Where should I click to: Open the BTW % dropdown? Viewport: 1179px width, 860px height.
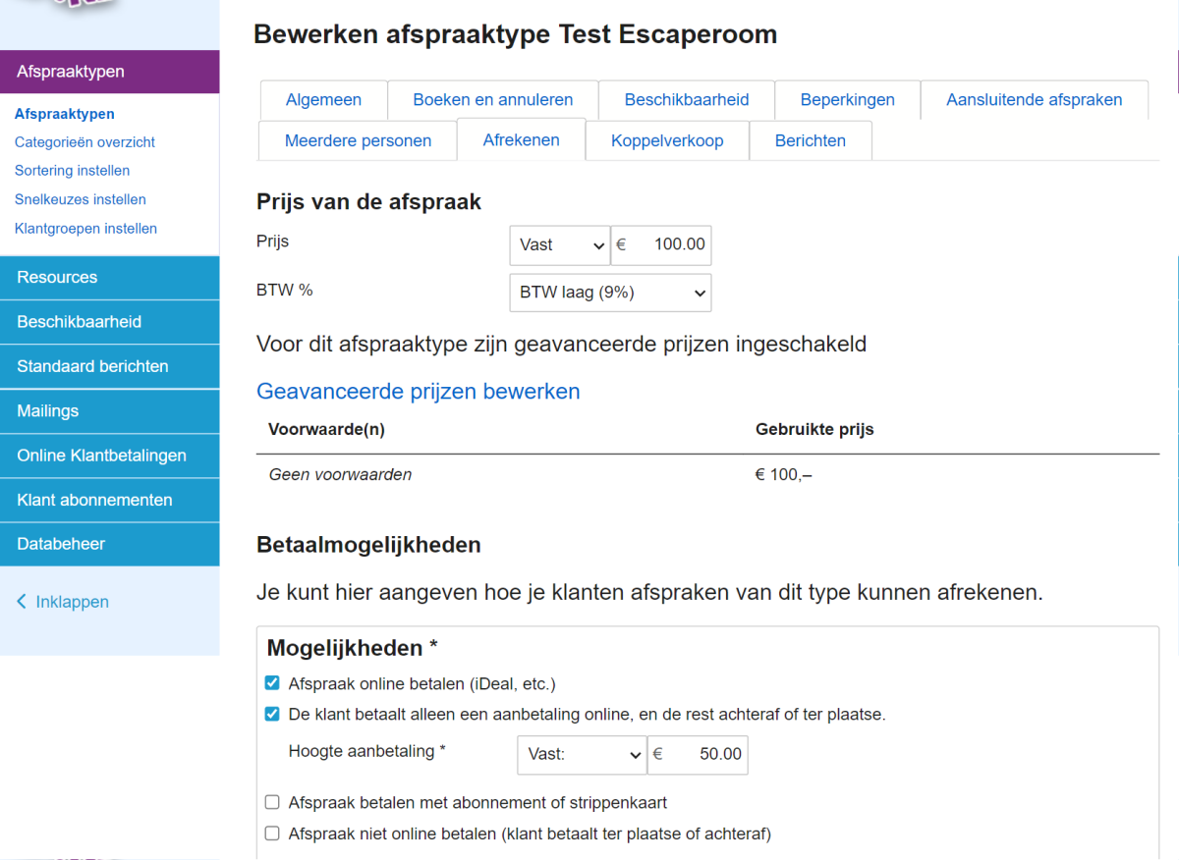(x=610, y=293)
